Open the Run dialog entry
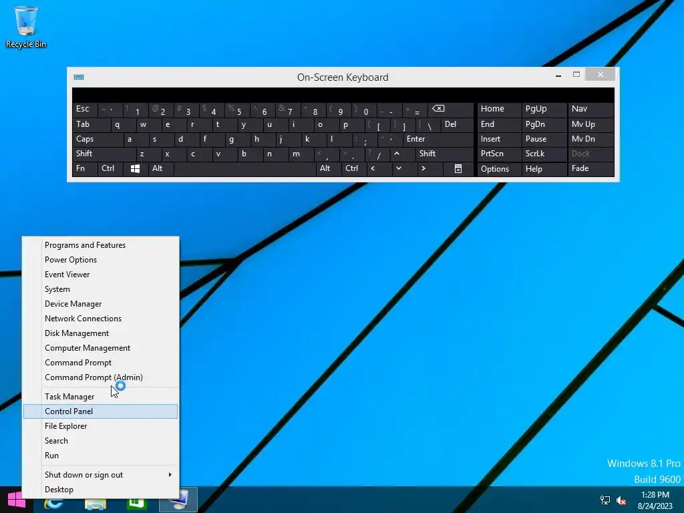The height and width of the screenshot is (513, 684). point(100,456)
